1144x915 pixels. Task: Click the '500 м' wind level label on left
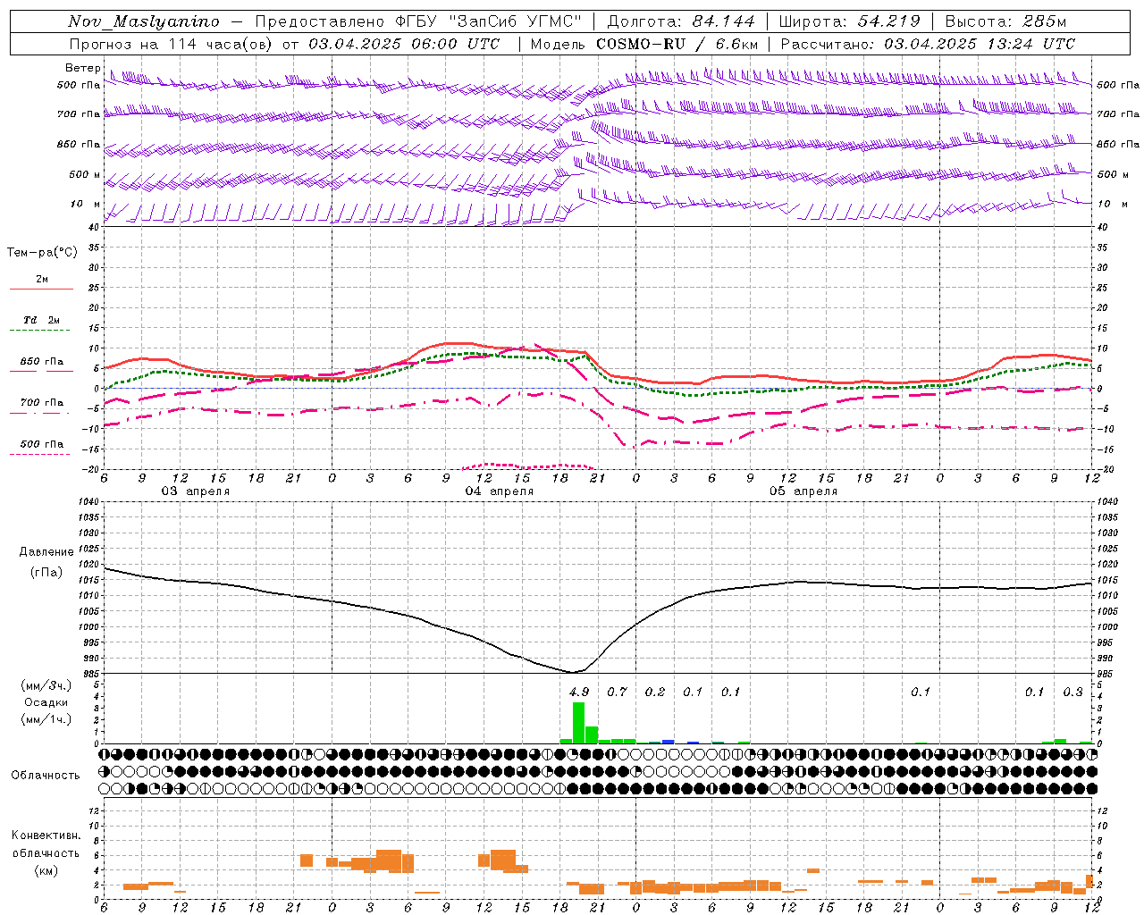coord(85,174)
